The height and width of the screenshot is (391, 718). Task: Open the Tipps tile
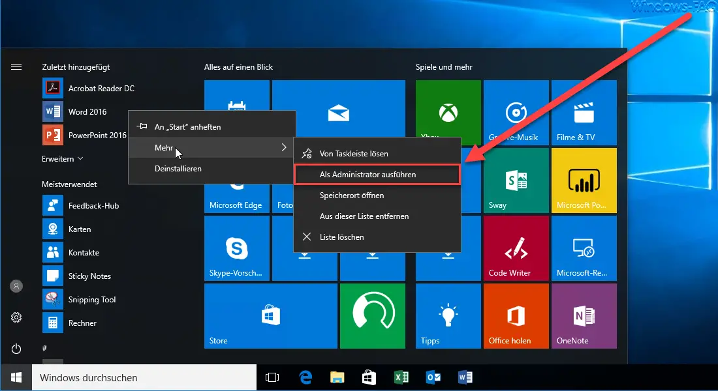pyautogui.click(x=448, y=316)
